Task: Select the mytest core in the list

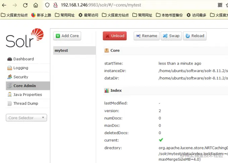Action: click(x=74, y=50)
